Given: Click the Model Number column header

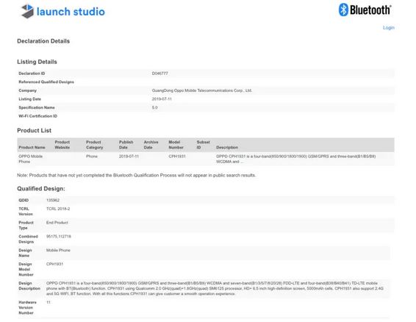Looking at the screenshot, I should pos(176,145).
